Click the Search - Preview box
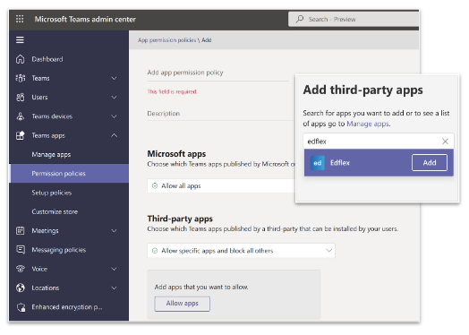The image size is (469, 335). [x=354, y=19]
